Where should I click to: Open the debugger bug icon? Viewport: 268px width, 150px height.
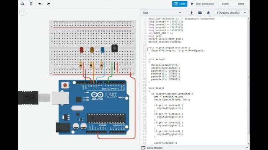208,13
